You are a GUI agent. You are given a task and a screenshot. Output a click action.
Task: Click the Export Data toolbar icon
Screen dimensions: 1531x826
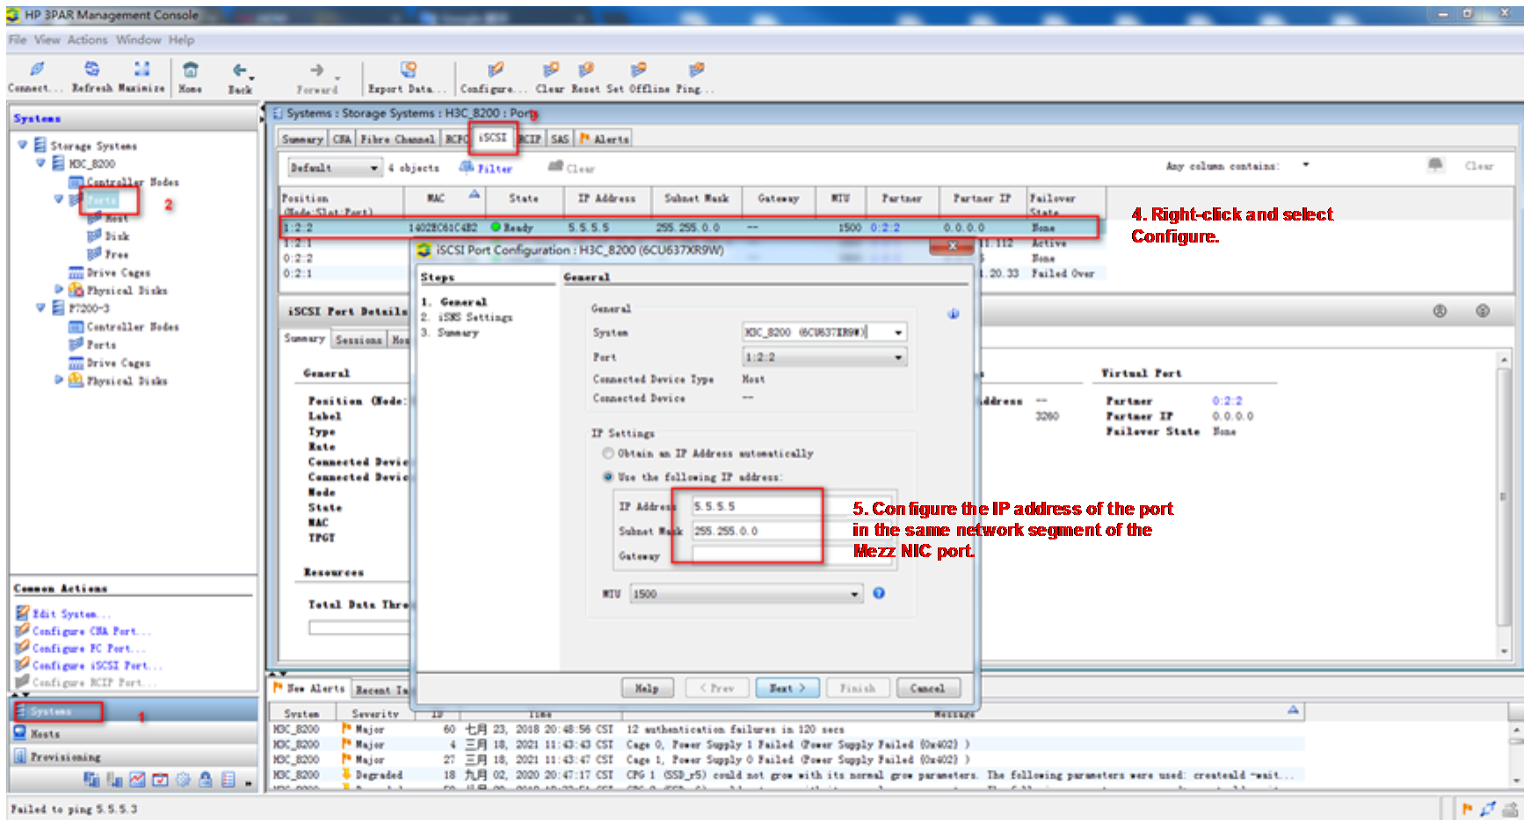click(409, 69)
